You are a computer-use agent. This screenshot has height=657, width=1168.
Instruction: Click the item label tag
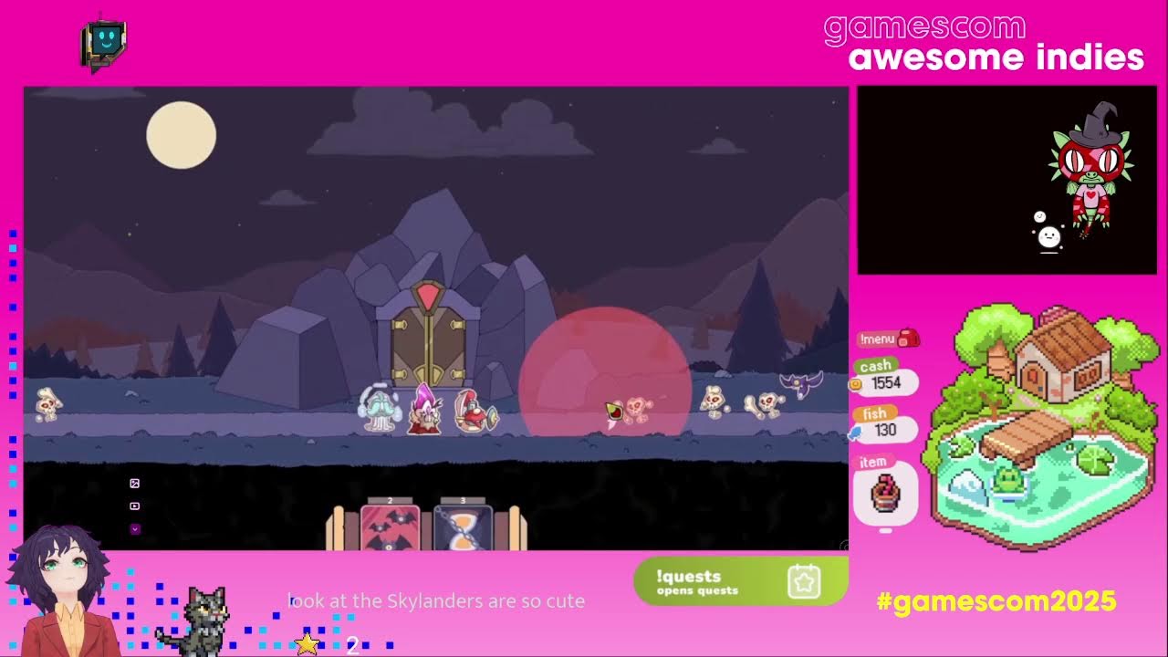[x=873, y=462]
